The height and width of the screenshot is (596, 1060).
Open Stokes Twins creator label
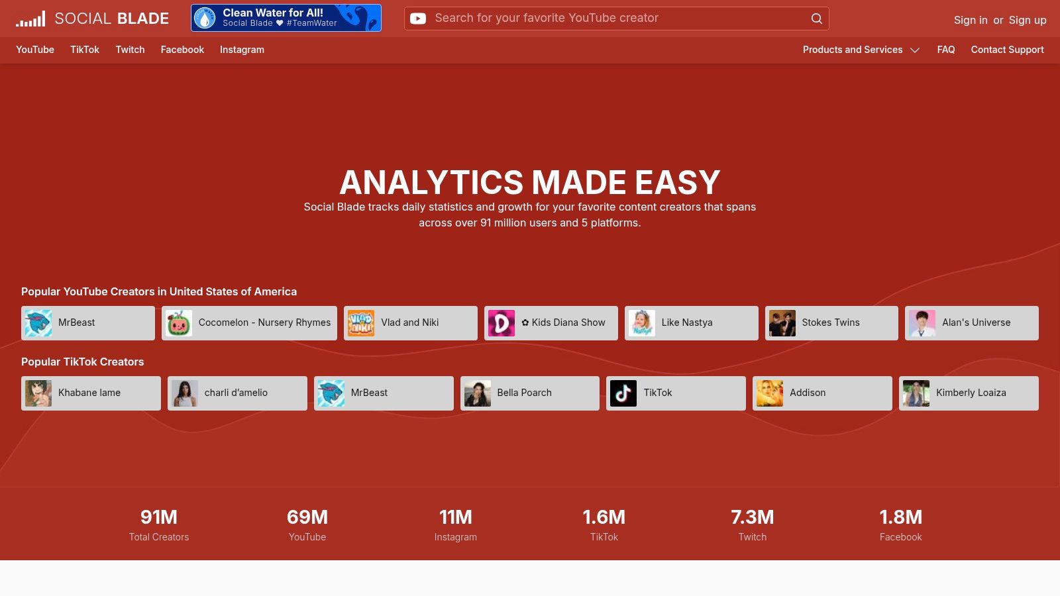click(x=831, y=323)
